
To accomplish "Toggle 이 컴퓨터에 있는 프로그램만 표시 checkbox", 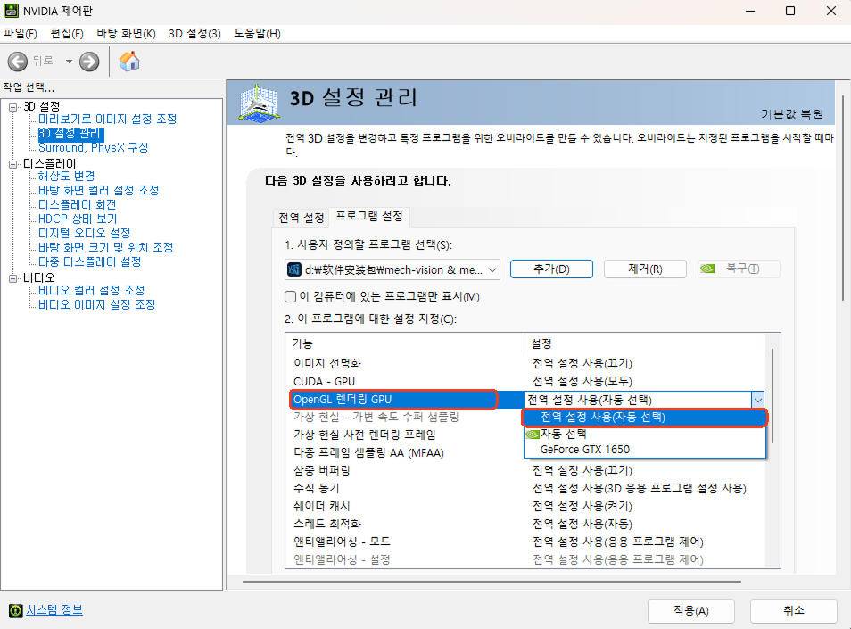I will click(x=291, y=297).
